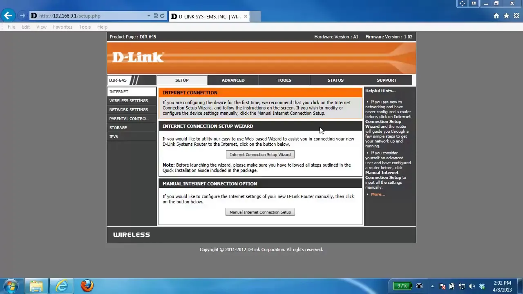Screen dimensions: 523x294
Task: Open the Favorites menu
Action: pos(63,27)
